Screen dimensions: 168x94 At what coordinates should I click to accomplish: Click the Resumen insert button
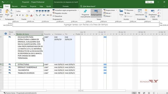129,10
